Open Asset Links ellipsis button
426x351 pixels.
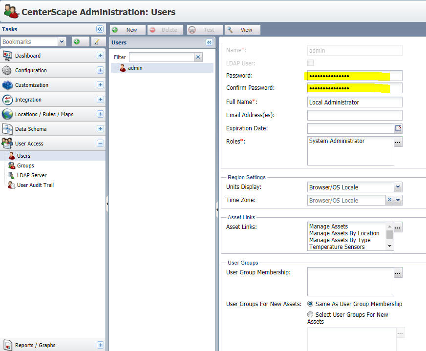398,227
